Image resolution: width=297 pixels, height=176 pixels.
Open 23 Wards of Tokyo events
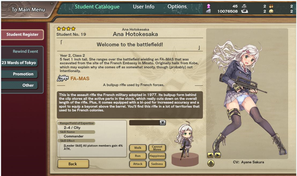click(19, 63)
